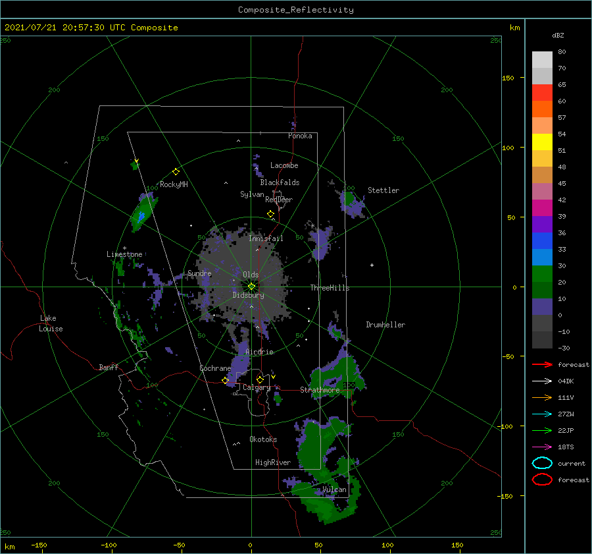
Task: Click the Banff label
Action: coord(109,367)
